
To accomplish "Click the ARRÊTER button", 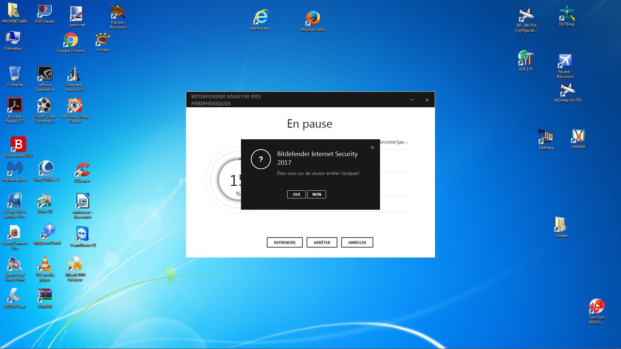I will pyautogui.click(x=322, y=242).
